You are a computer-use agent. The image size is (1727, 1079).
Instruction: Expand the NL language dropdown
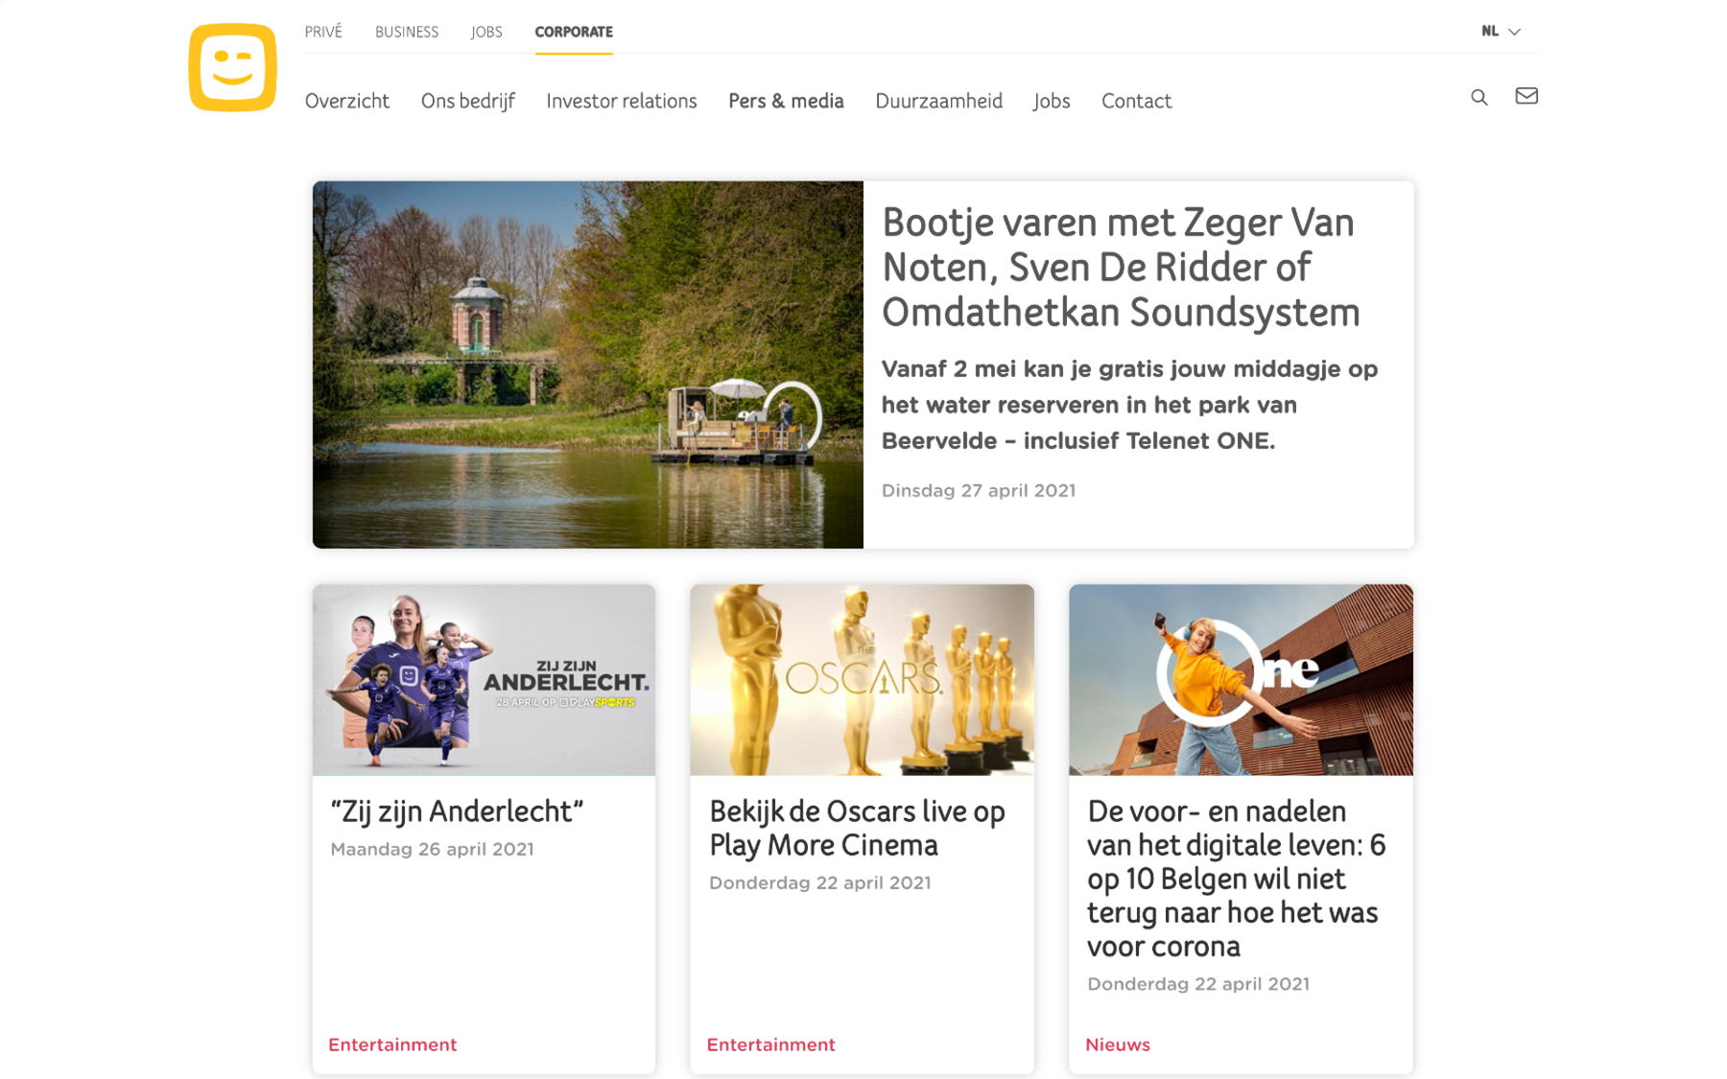click(1501, 32)
